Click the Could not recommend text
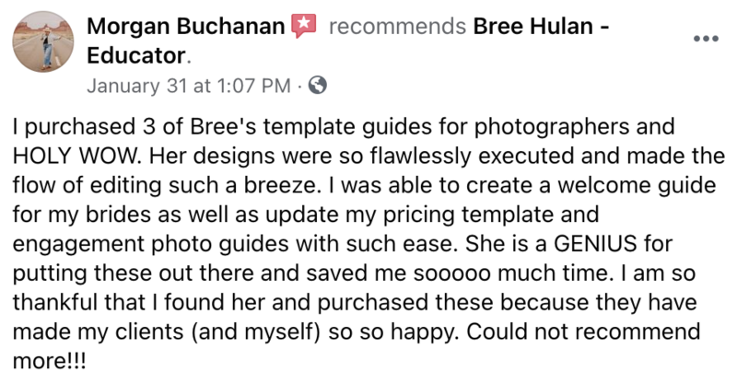The width and height of the screenshot is (737, 384). click(x=583, y=332)
